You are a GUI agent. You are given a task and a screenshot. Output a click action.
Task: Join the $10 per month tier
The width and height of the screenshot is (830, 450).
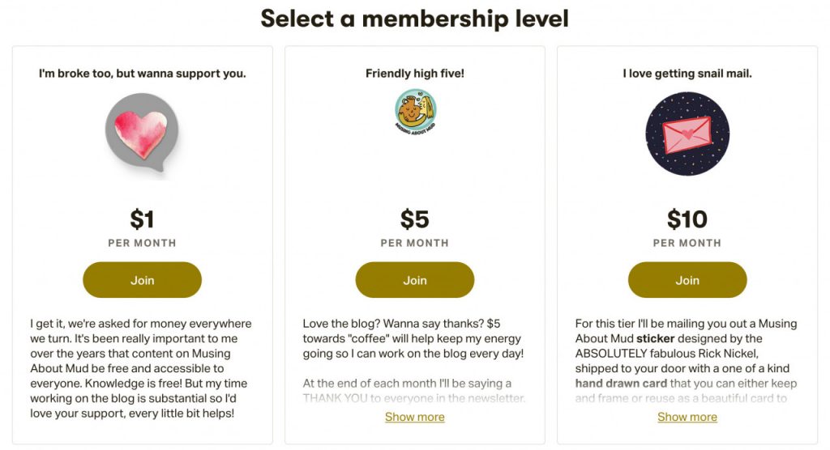pos(687,280)
